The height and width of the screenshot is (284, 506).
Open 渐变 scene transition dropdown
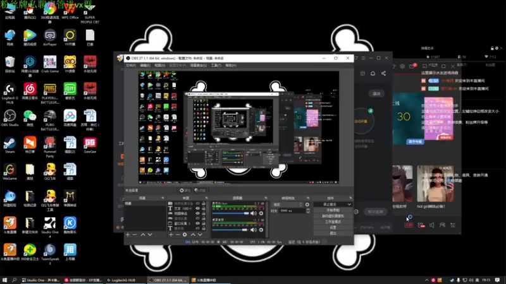287,204
